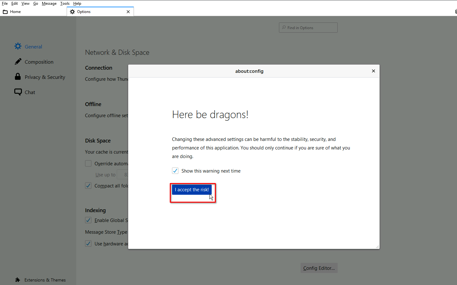The width and height of the screenshot is (457, 285).
Task: Toggle Compact all folders checkbox
Action: tap(88, 186)
